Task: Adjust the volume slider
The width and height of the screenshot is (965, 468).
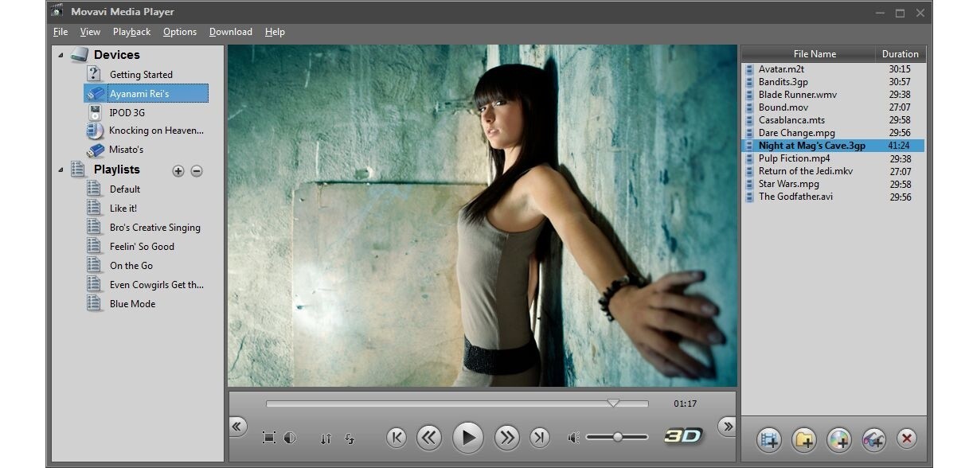Action: pos(619,436)
